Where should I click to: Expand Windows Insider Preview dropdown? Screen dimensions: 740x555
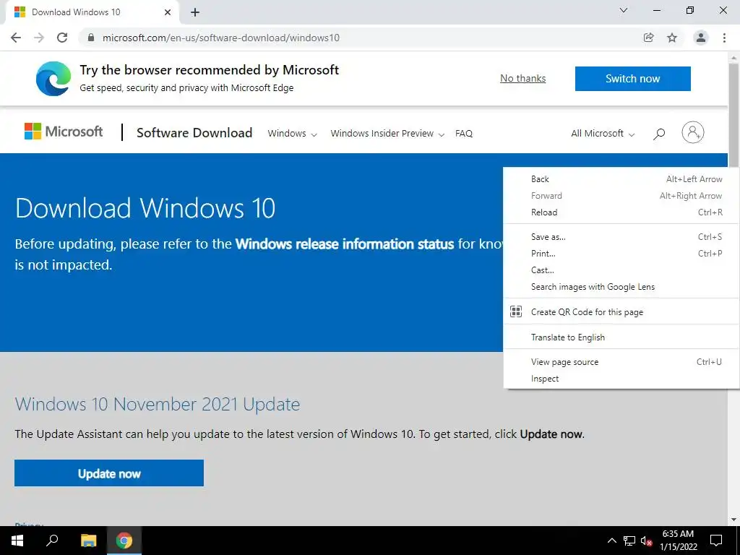(387, 134)
